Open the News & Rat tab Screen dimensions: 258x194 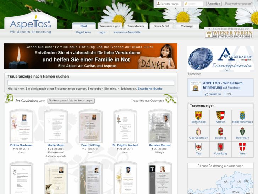pyautogui.click(x=161, y=26)
